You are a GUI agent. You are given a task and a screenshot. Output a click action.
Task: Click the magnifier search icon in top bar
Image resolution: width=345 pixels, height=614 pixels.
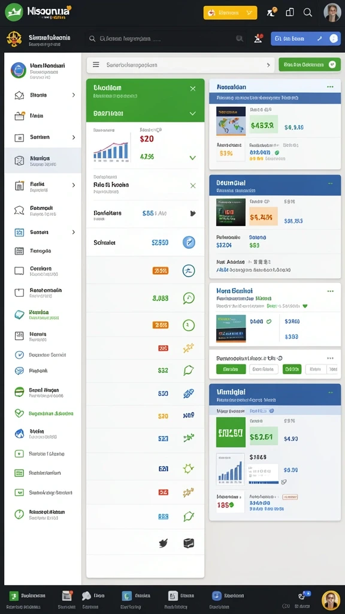pos(308,13)
